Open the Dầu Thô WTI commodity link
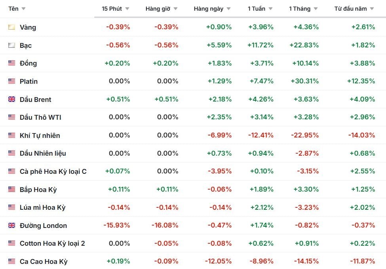 tap(40, 117)
